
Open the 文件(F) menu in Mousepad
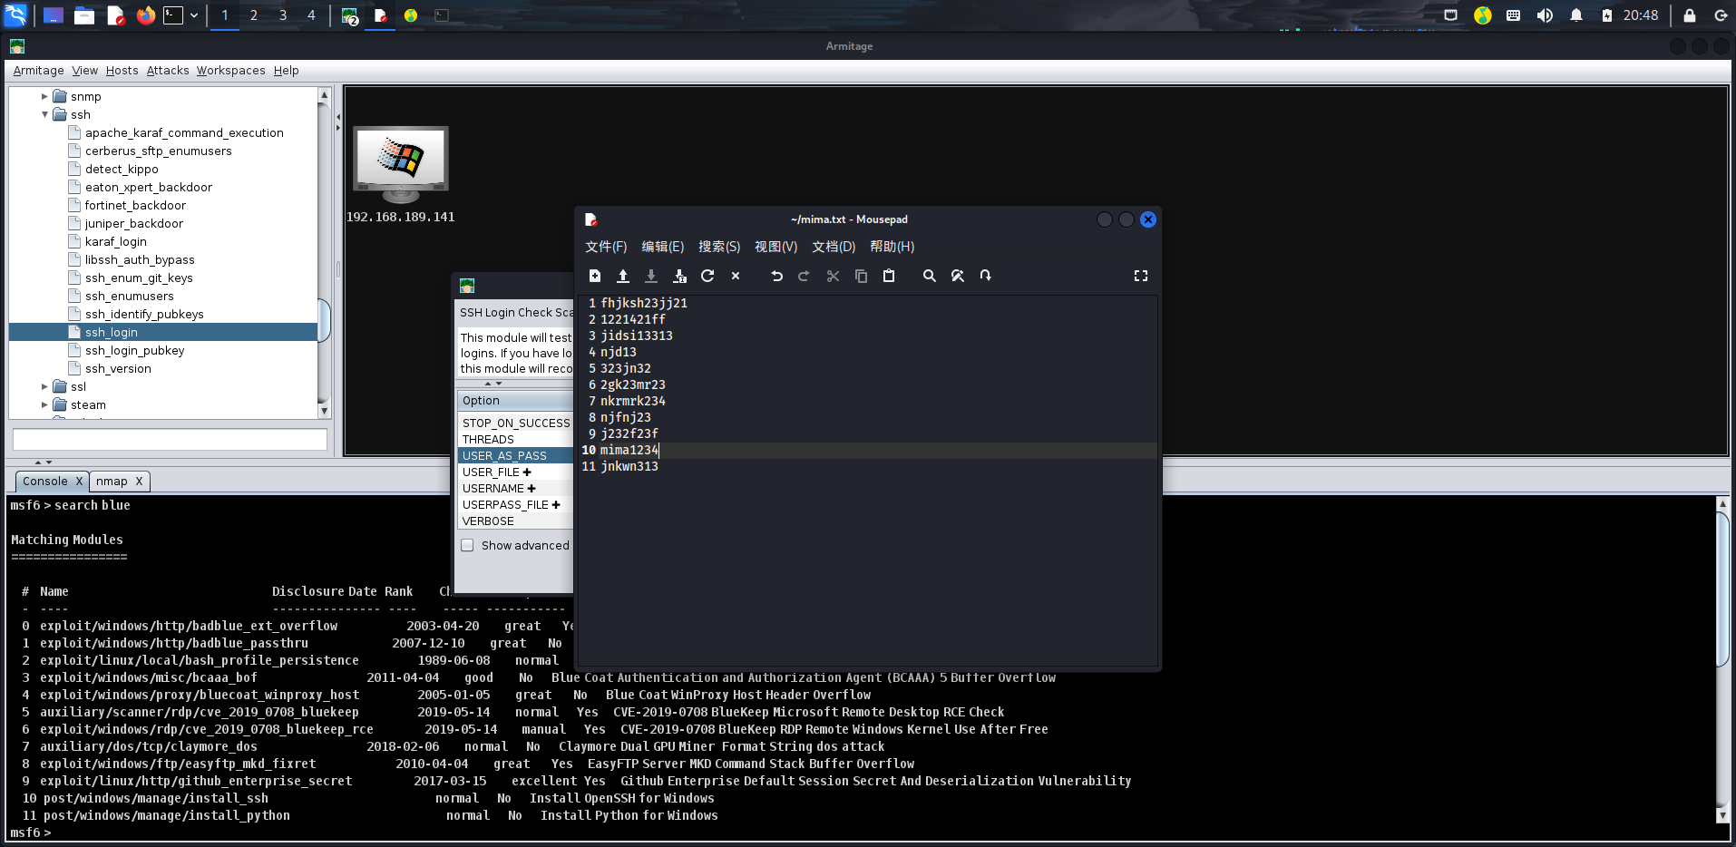(x=606, y=247)
